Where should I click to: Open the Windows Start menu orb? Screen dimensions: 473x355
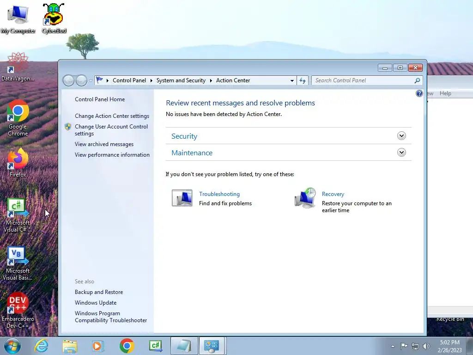click(12, 346)
